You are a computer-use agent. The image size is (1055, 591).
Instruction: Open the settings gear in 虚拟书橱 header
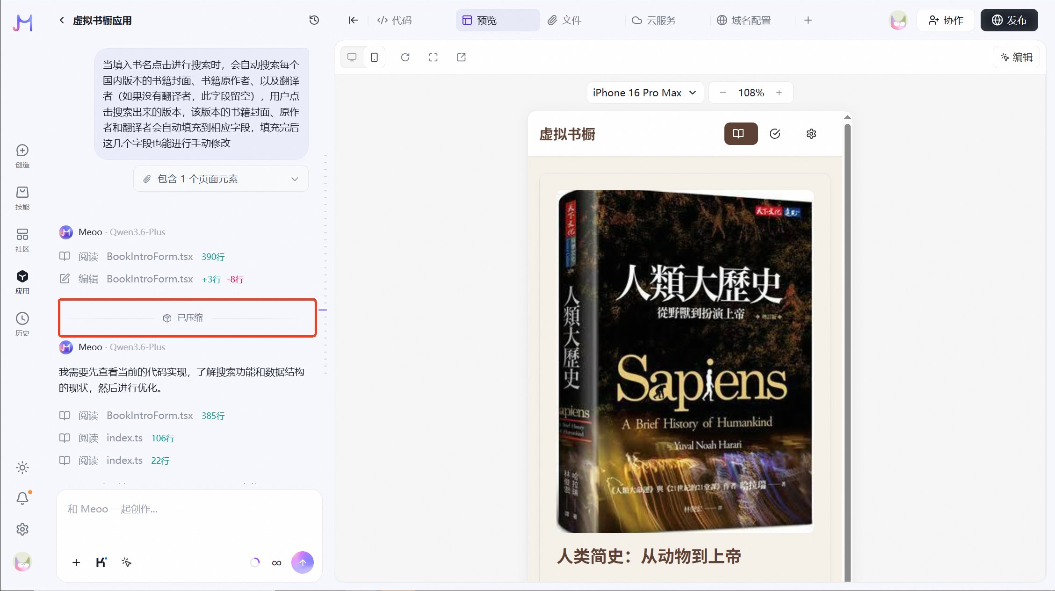pyautogui.click(x=811, y=134)
